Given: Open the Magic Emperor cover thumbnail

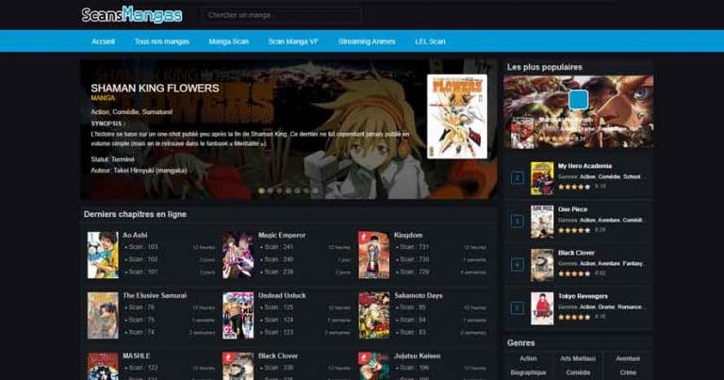Looking at the screenshot, I should [x=239, y=255].
